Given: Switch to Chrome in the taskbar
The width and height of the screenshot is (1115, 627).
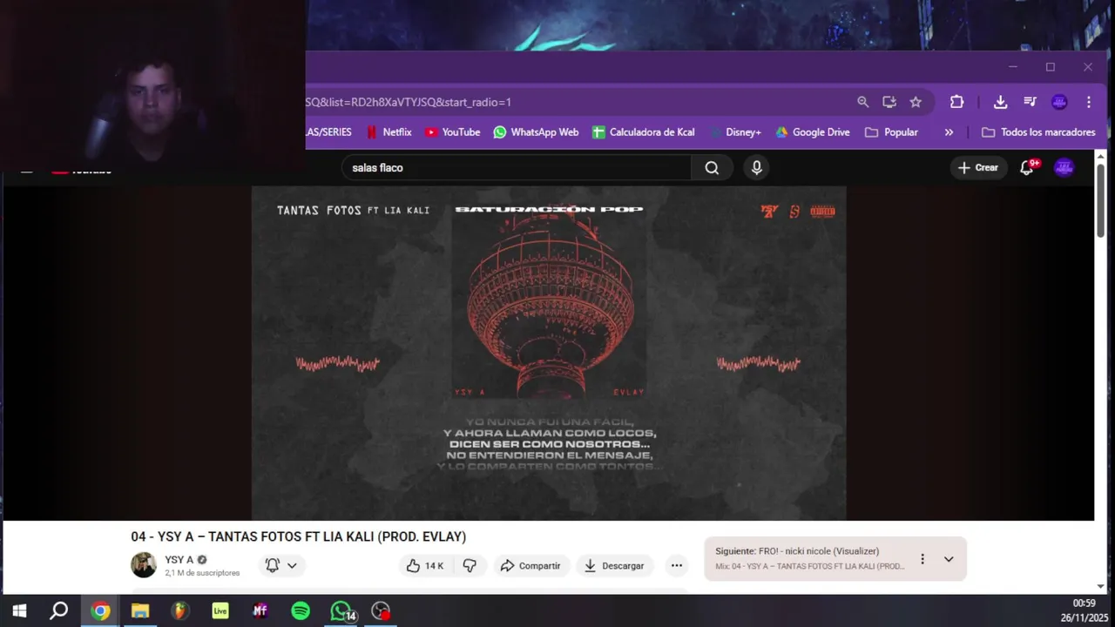Looking at the screenshot, I should click(100, 611).
